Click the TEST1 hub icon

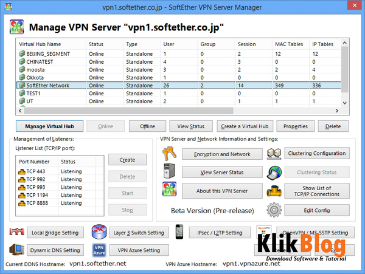coord(22,93)
